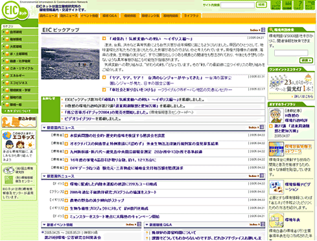Open 環境に配慮した内陸水運船 news headline

click(113, 184)
